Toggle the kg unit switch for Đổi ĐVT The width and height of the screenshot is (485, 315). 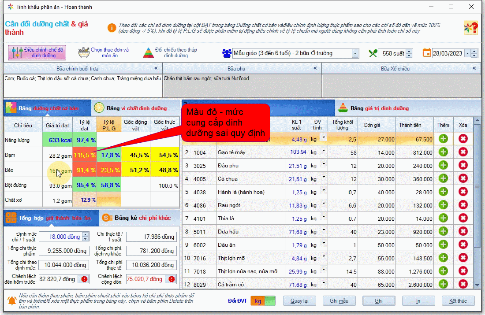click(263, 301)
